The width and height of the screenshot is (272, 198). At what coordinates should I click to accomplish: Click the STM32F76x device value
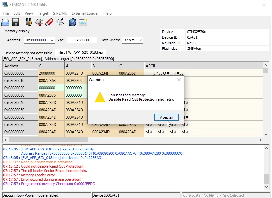pyautogui.click(x=196, y=32)
